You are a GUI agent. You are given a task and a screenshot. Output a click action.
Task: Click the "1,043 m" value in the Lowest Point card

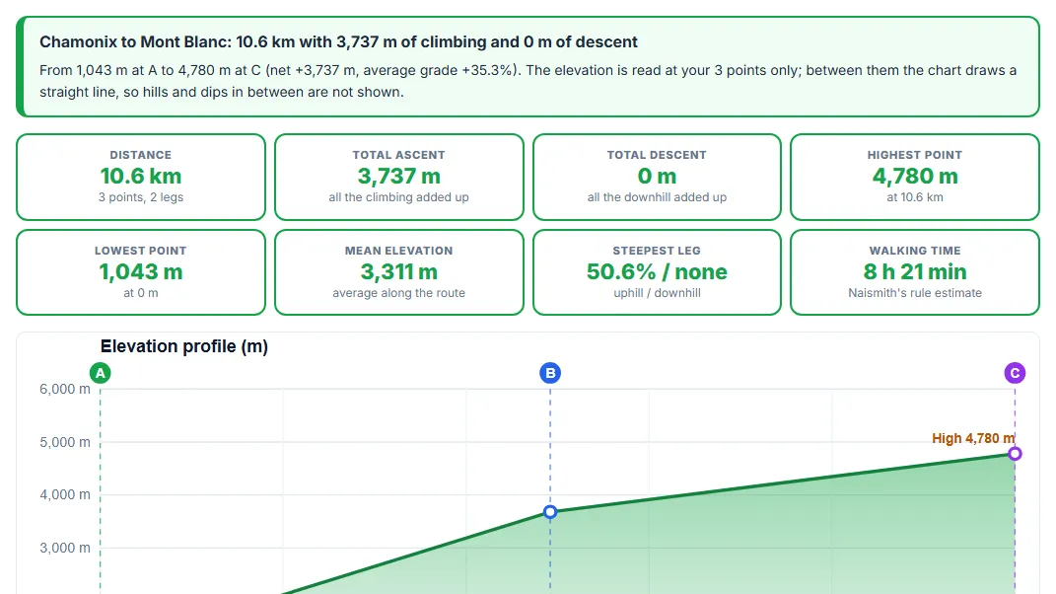click(141, 271)
